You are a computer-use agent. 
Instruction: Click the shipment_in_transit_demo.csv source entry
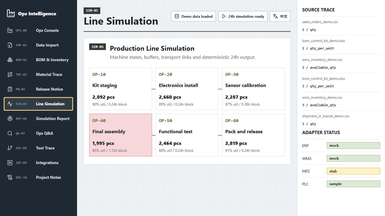tap(341, 120)
